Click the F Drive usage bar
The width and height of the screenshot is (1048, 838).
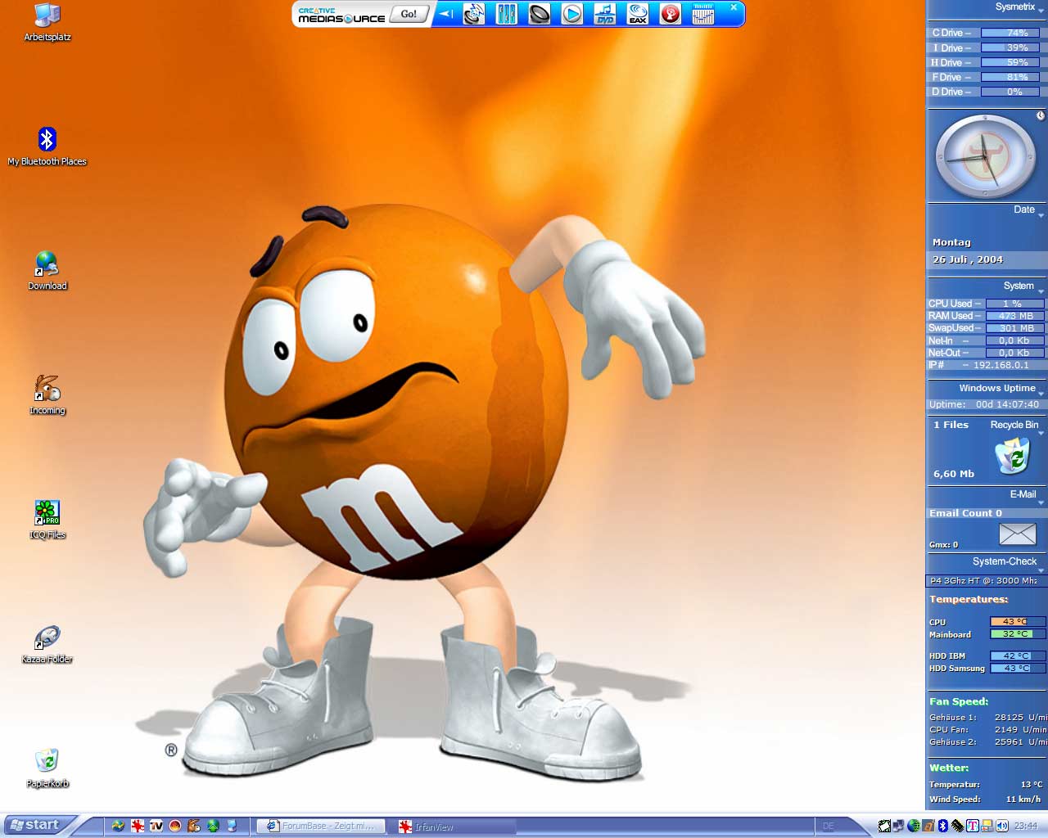pos(1010,77)
